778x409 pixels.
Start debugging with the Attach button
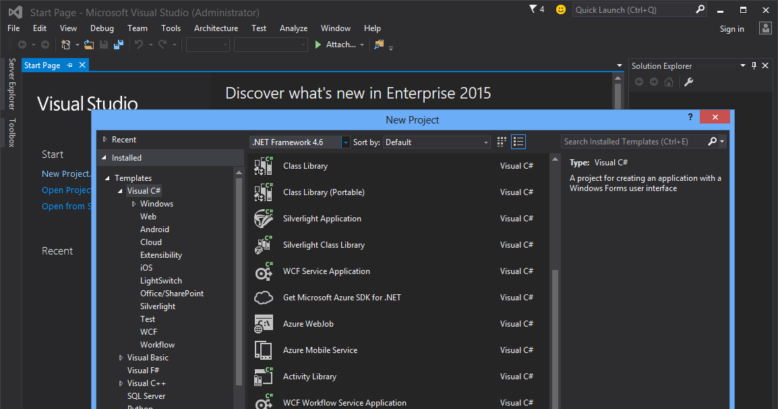click(336, 45)
